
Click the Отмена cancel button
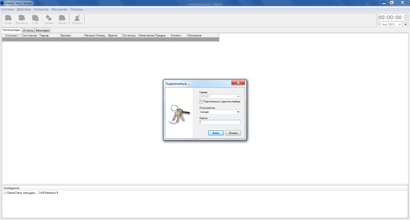pyautogui.click(x=233, y=133)
